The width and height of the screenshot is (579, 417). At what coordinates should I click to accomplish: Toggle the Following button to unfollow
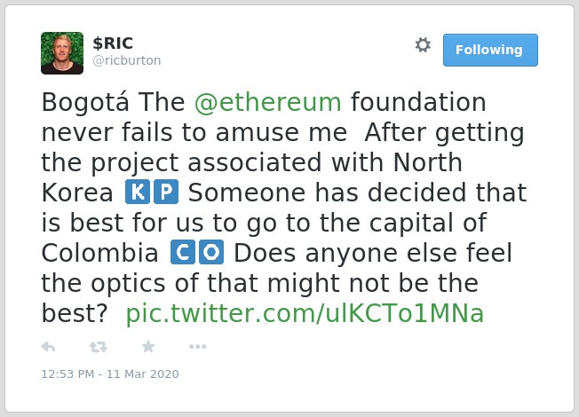[490, 50]
